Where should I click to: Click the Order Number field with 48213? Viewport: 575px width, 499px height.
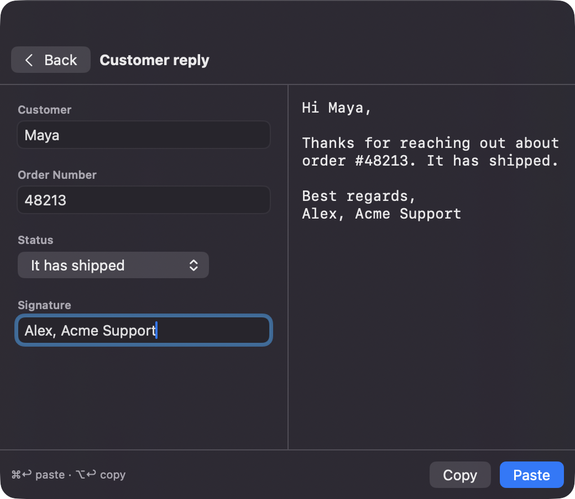(x=144, y=200)
